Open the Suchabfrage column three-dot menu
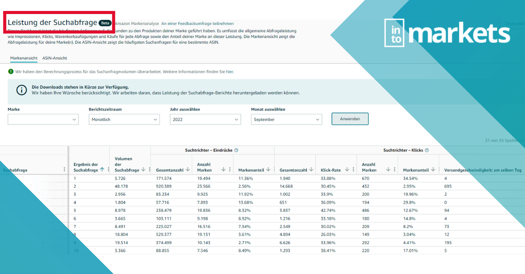The height and width of the screenshot is (274, 525). [x=64, y=170]
